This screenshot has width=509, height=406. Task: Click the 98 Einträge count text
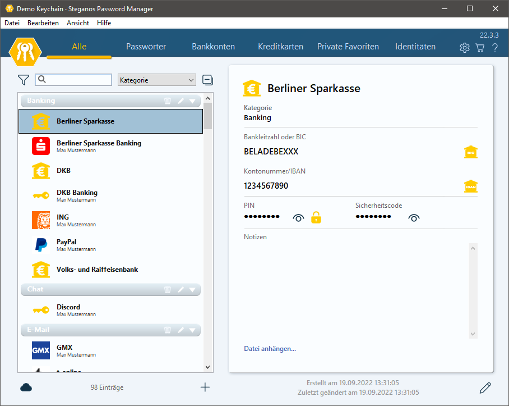(x=107, y=387)
